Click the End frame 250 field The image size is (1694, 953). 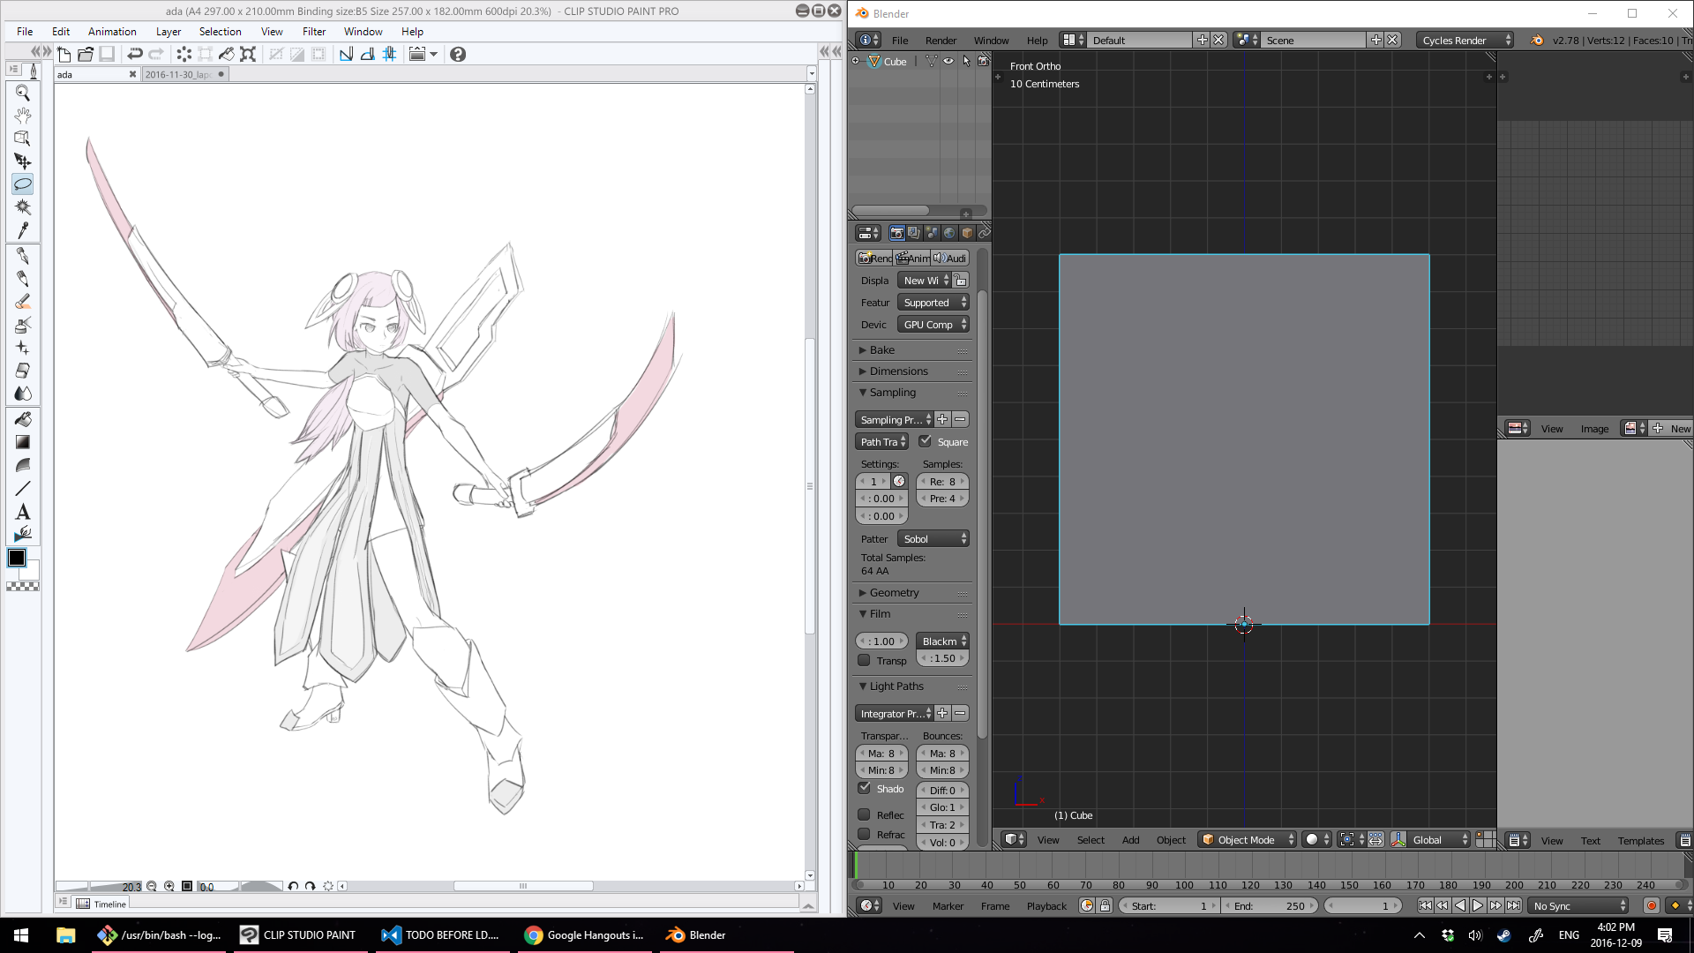[x=1270, y=906]
